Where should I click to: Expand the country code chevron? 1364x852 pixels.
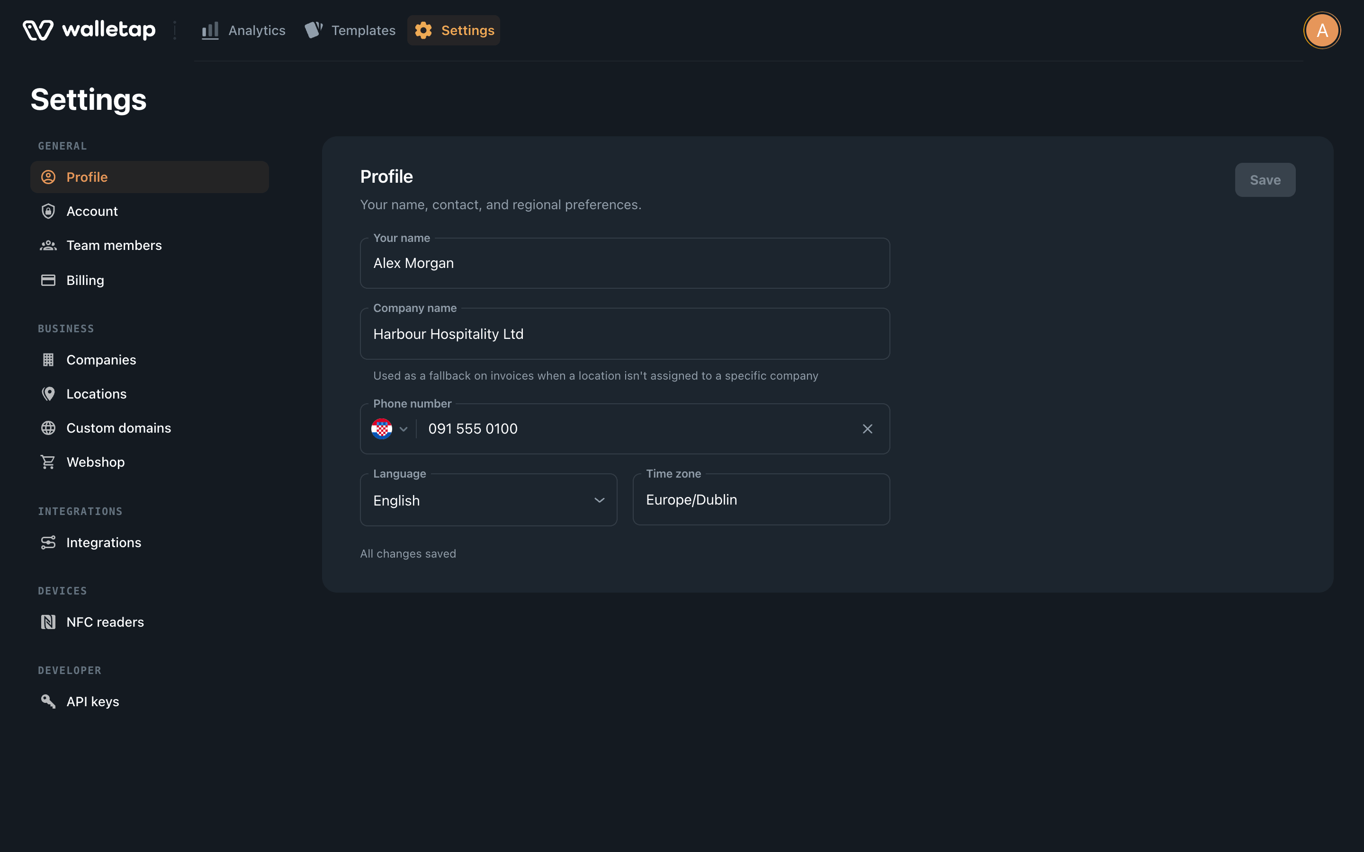404,429
